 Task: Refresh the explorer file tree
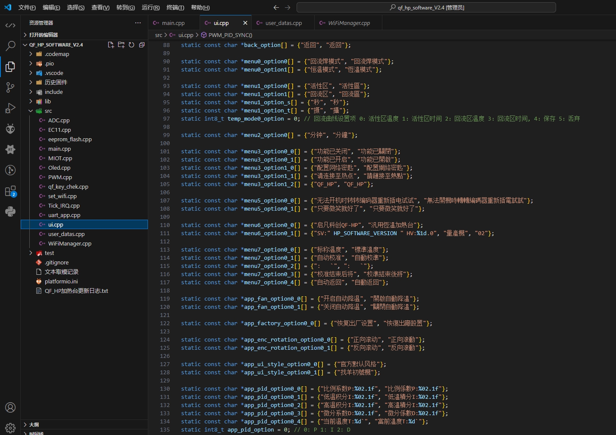131,45
